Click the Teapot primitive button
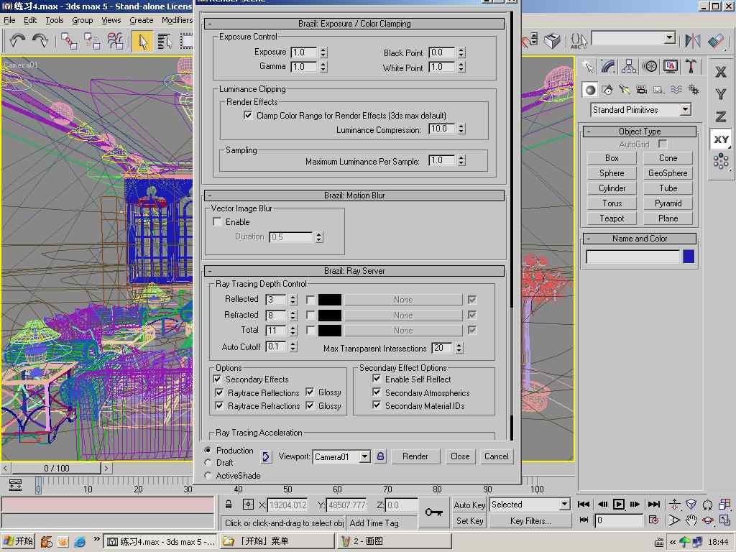The height and width of the screenshot is (552, 736). (612, 218)
